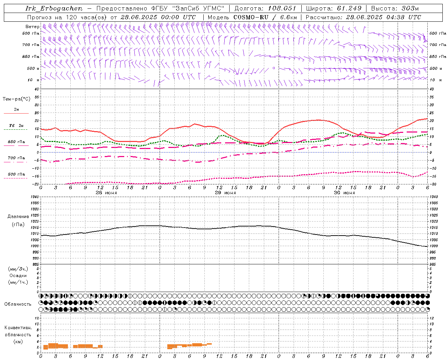Click the '(гПа)' unit label under Давление
This screenshot has width=448, height=359.
point(18,224)
